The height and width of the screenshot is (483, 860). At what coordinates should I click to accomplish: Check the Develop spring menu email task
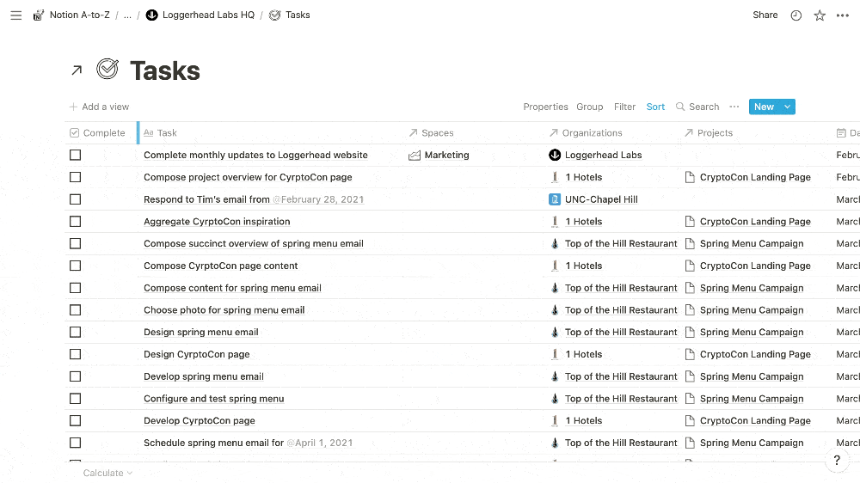point(75,376)
